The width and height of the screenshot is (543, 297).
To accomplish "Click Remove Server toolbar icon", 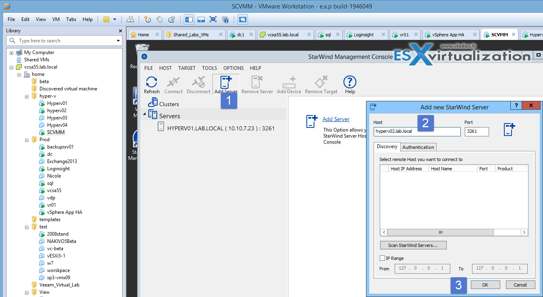I will (x=257, y=85).
